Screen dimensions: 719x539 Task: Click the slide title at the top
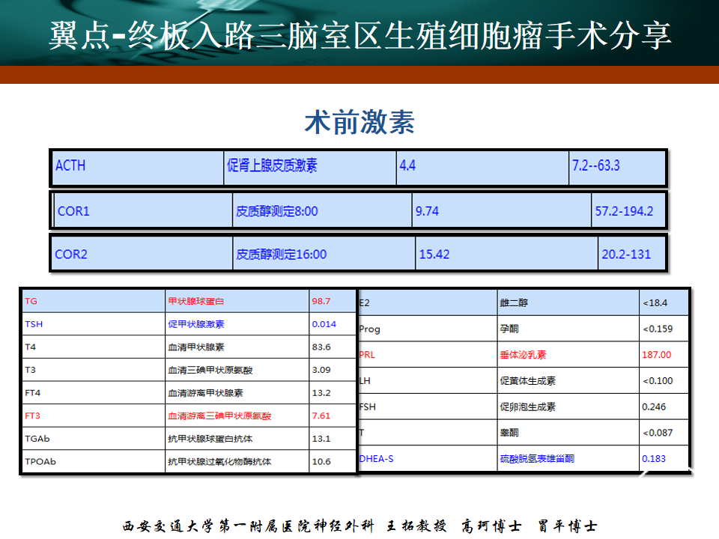(x=359, y=35)
